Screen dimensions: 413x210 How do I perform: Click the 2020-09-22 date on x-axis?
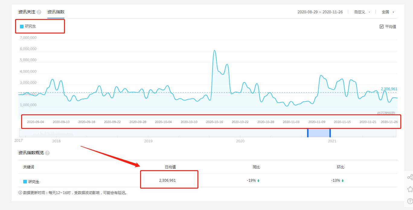tap(112, 122)
